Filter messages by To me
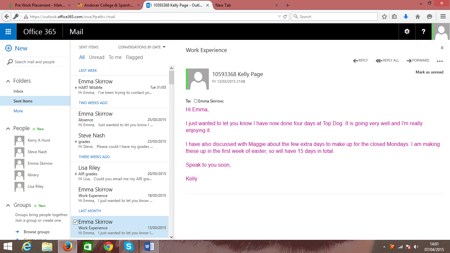The height and width of the screenshot is (253, 450). [115, 57]
